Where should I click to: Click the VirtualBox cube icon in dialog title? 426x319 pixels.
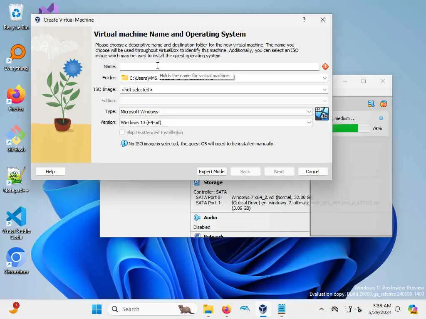pos(38,20)
